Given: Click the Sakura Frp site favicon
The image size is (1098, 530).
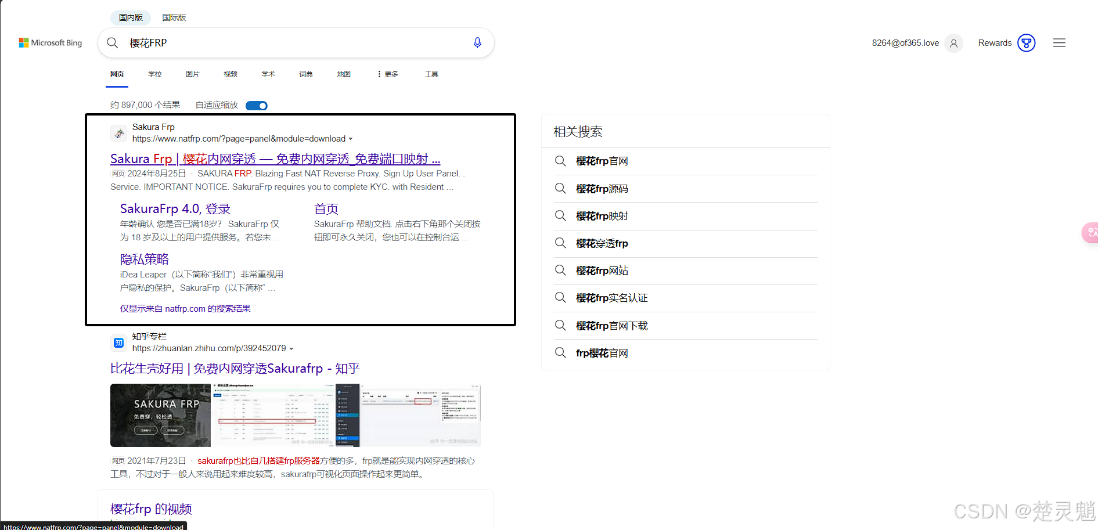Looking at the screenshot, I should coord(119,134).
